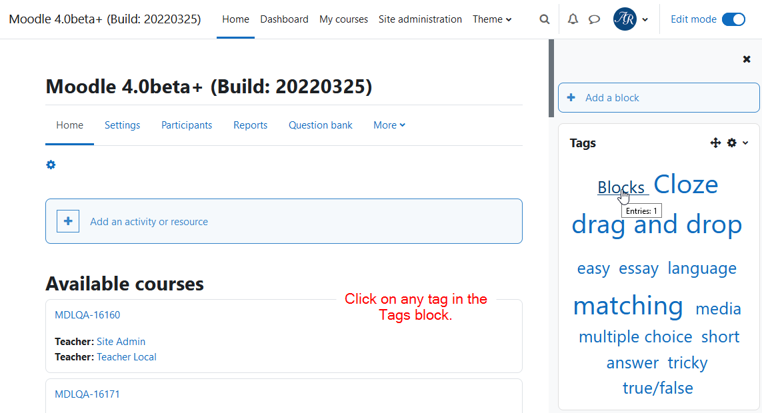762x413 pixels.
Task: Click the AR user avatar
Action: click(x=625, y=19)
